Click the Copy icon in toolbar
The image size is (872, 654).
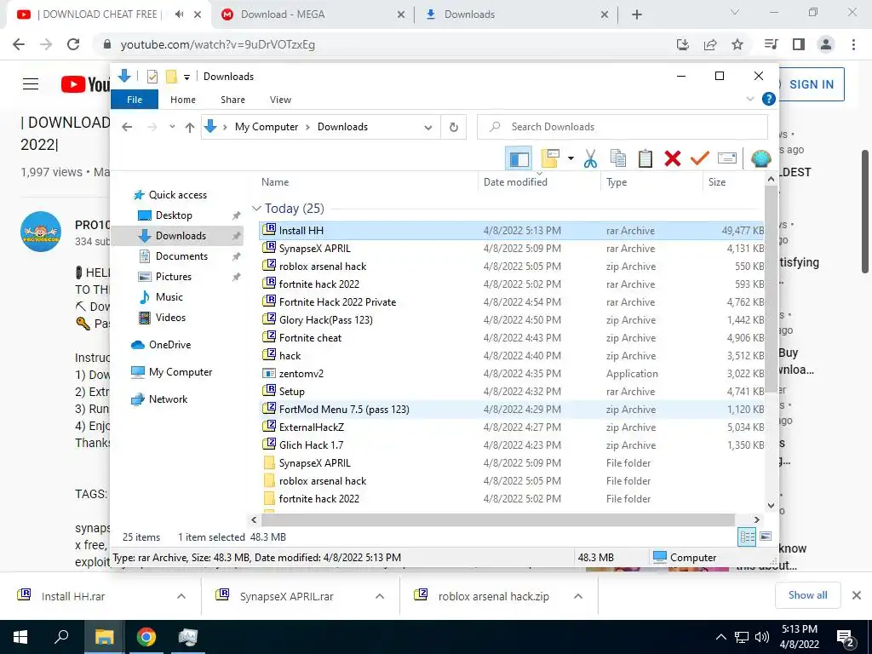pos(618,158)
